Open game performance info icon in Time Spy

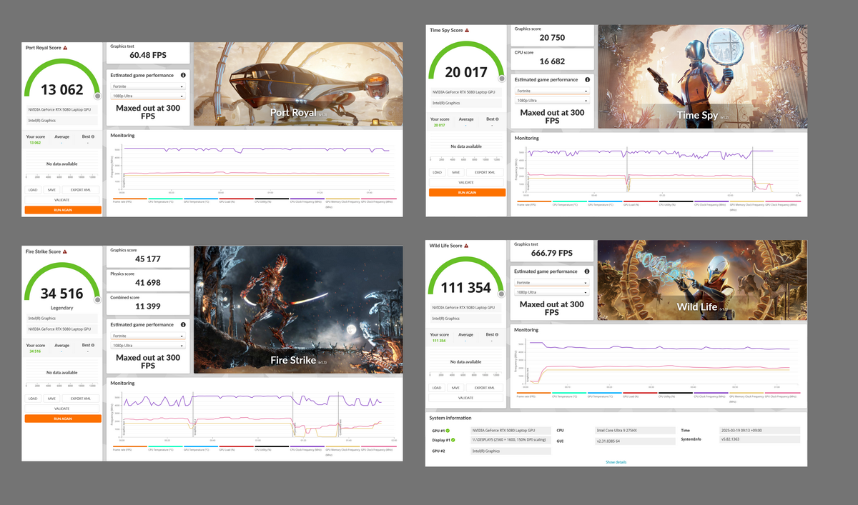coord(588,80)
